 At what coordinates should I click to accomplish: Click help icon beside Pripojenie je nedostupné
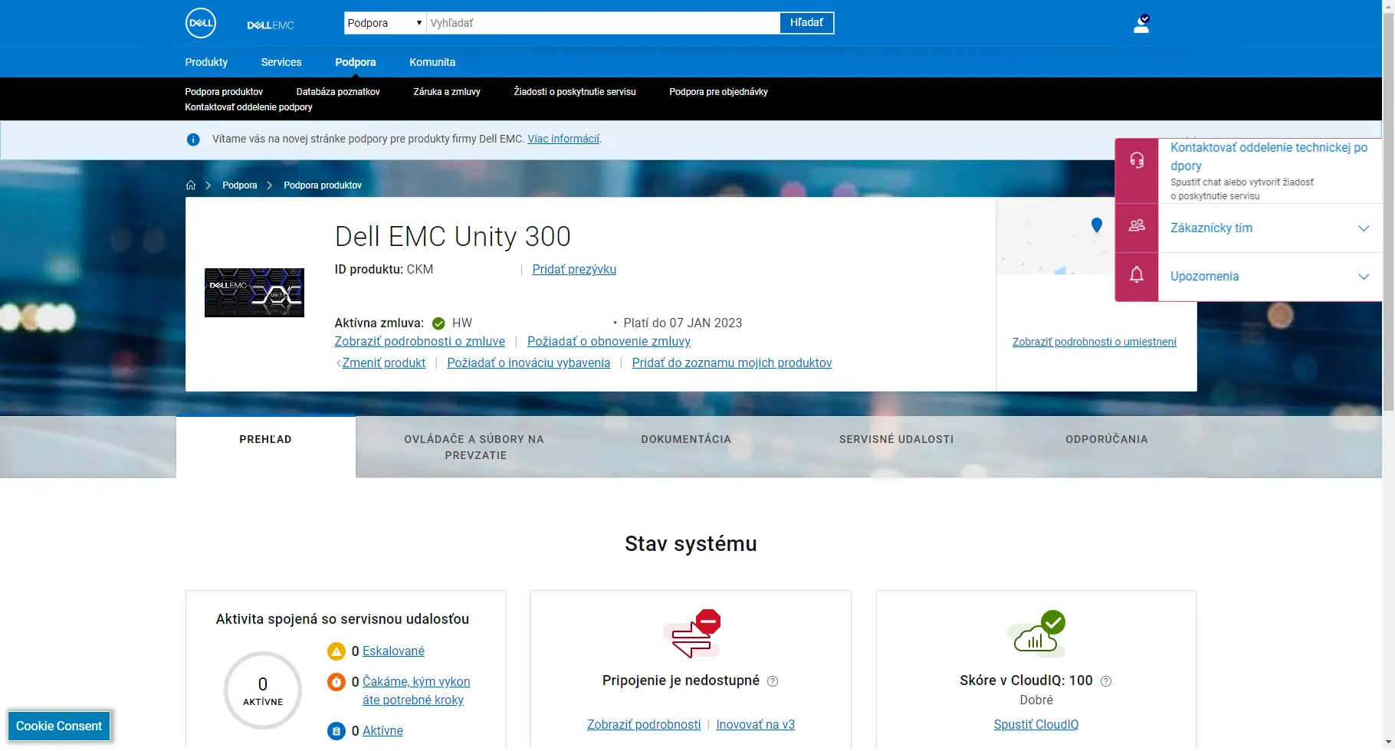pos(773,681)
